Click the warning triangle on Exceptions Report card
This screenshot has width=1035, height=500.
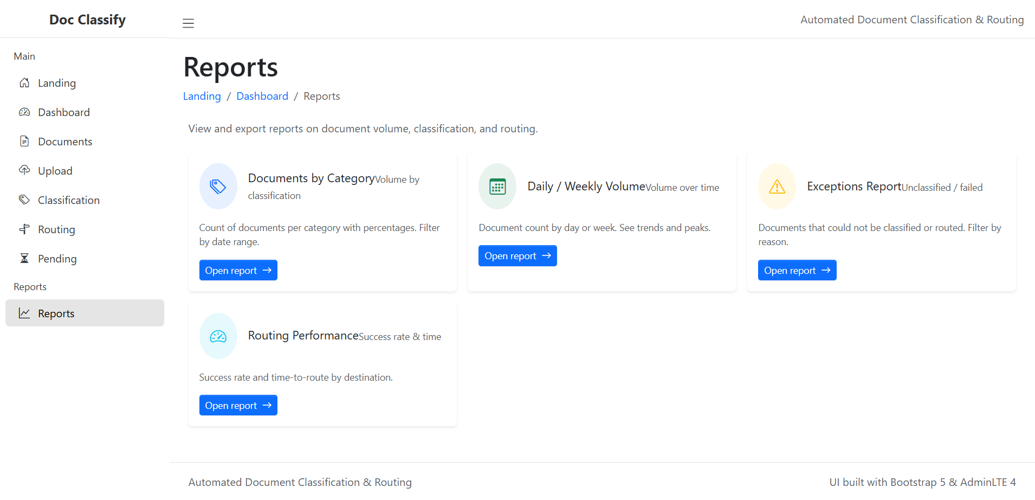(x=776, y=186)
